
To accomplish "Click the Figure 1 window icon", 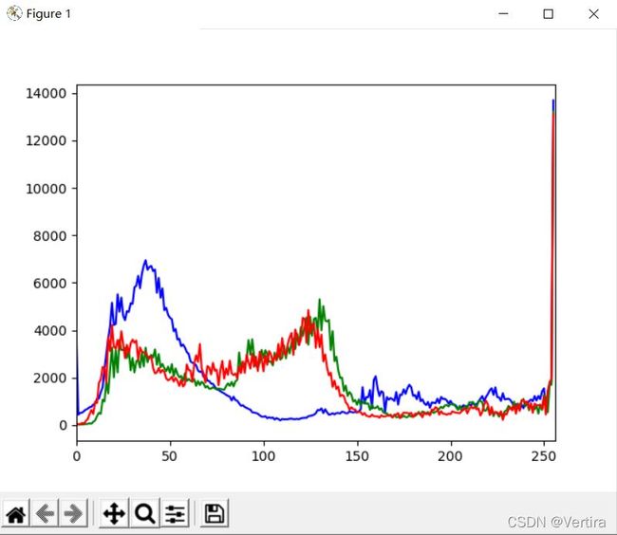I will point(14,14).
